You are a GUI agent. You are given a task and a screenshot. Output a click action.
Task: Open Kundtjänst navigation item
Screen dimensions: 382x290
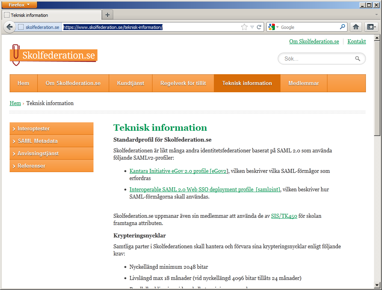click(130, 83)
